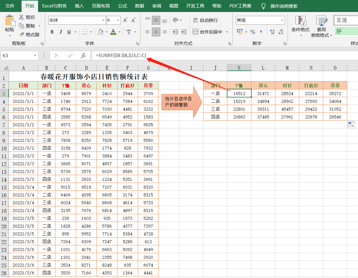
Task: Expand the font name dropdown 宋体
Action: click(x=103, y=20)
